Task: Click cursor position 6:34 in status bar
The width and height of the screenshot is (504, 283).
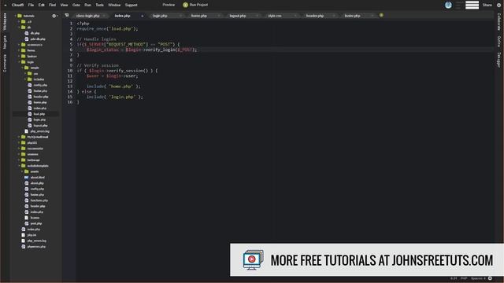Action: [x=454, y=278]
